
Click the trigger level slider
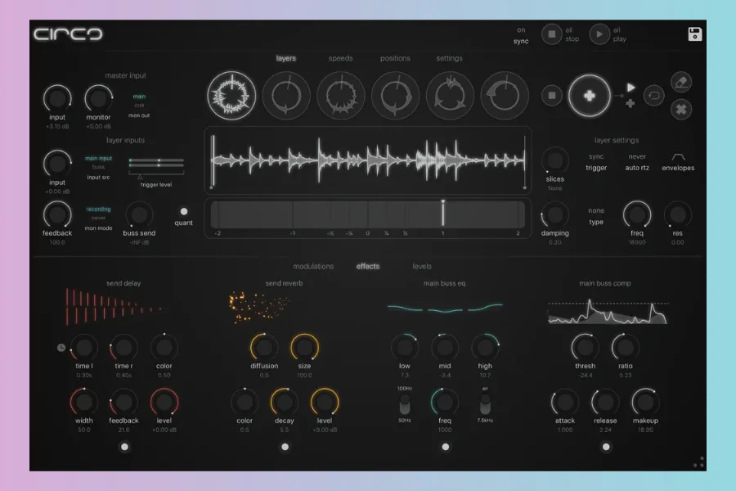155,164
